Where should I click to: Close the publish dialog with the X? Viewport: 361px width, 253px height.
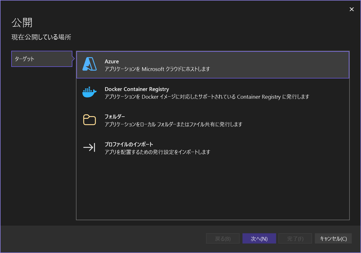point(352,9)
